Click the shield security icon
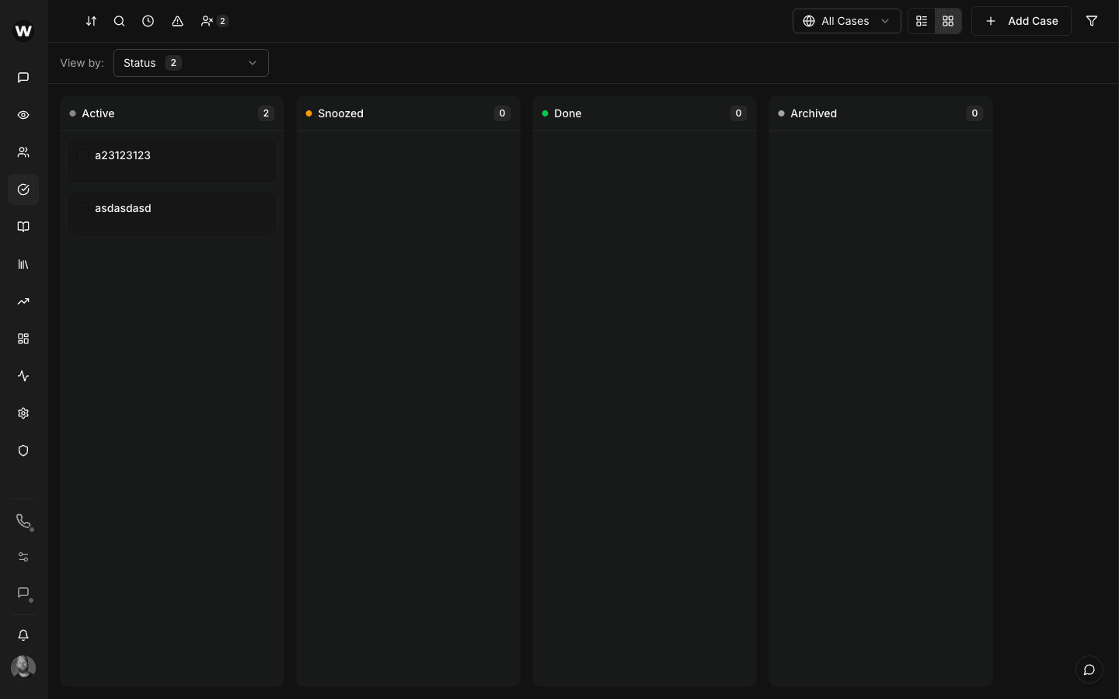 pyautogui.click(x=23, y=450)
